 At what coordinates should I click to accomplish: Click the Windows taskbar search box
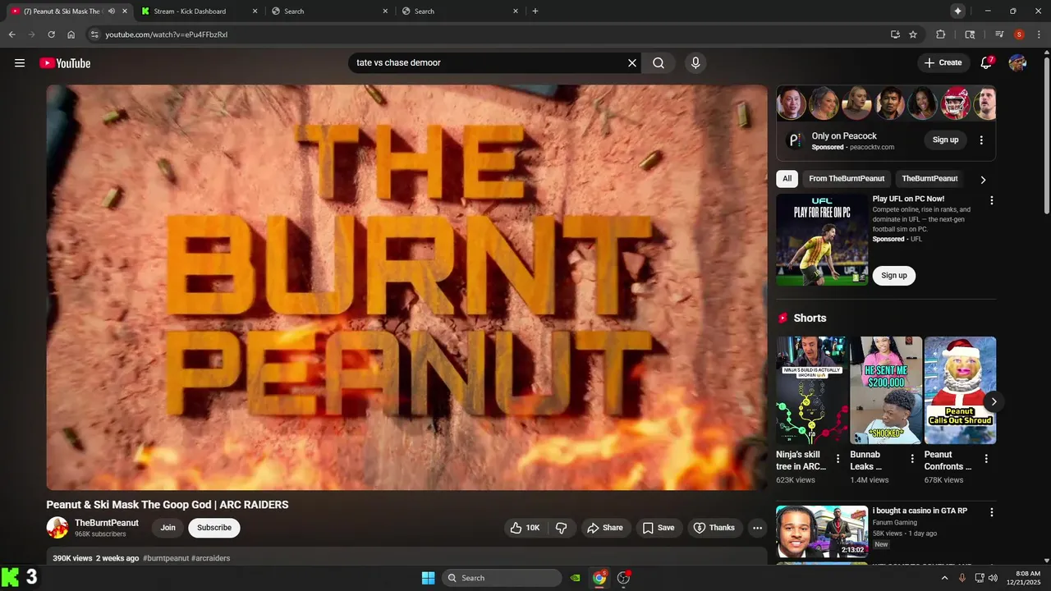click(502, 578)
